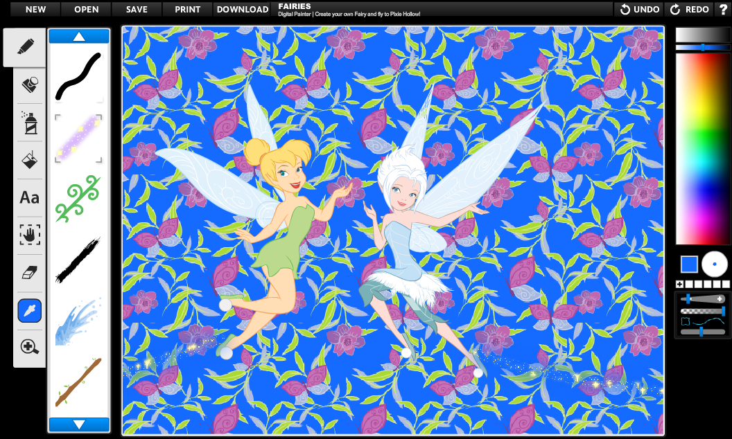This screenshot has width=732, height=439.
Task: Click the checkered opacity slider
Action: 703,311
